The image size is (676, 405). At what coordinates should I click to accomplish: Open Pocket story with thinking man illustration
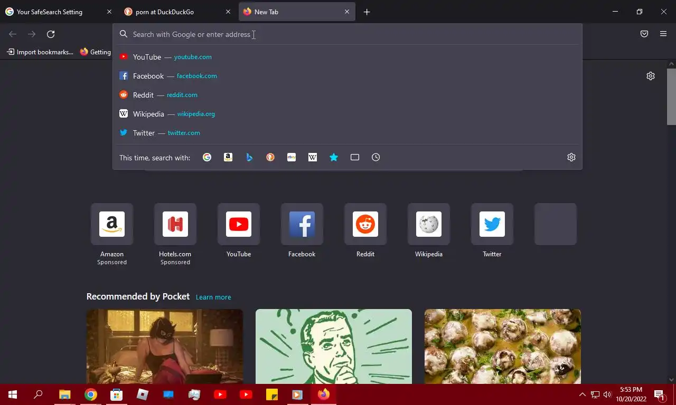point(334,346)
